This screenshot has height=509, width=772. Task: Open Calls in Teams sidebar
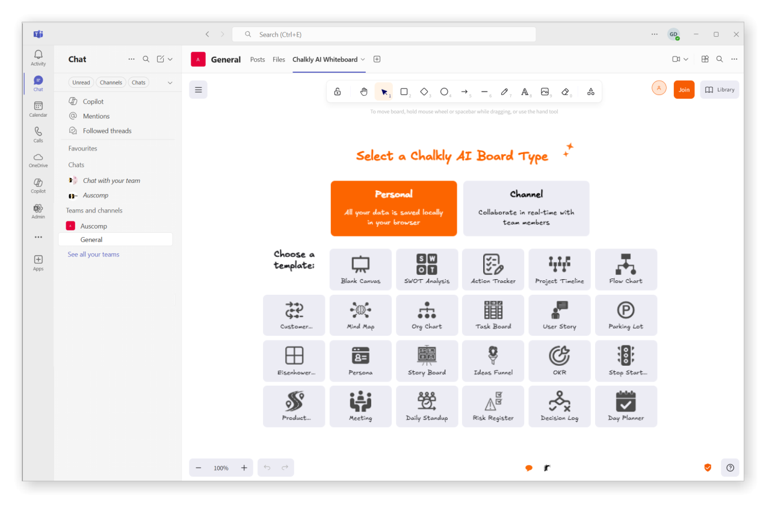[x=38, y=135]
